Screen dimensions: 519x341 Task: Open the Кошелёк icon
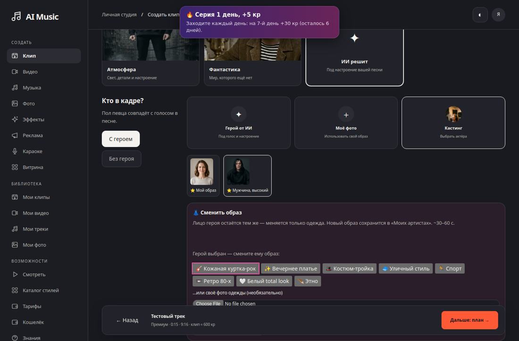pyautogui.click(x=15, y=322)
